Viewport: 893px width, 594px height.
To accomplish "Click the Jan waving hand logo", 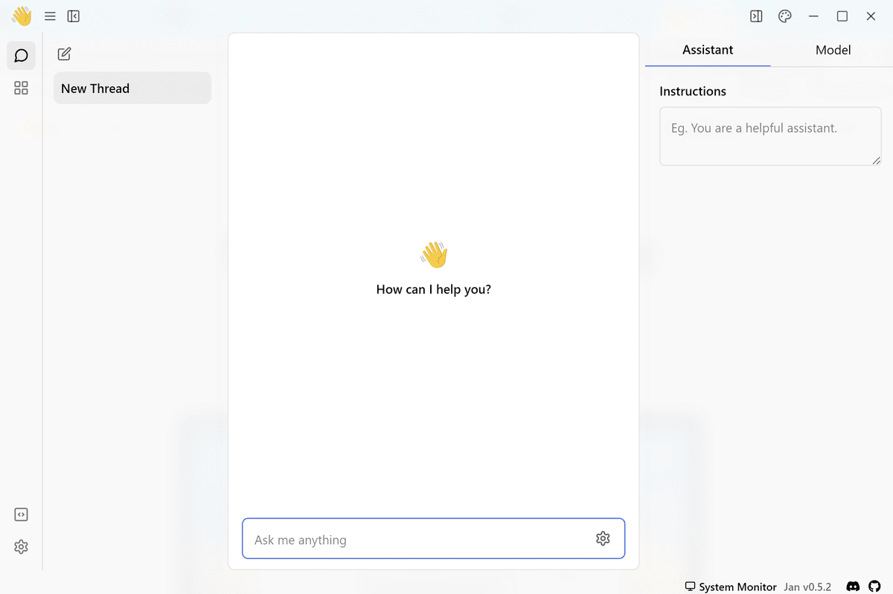I will click(22, 16).
